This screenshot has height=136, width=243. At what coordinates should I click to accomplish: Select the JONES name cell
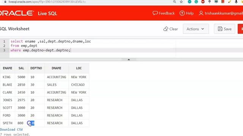(7, 100)
